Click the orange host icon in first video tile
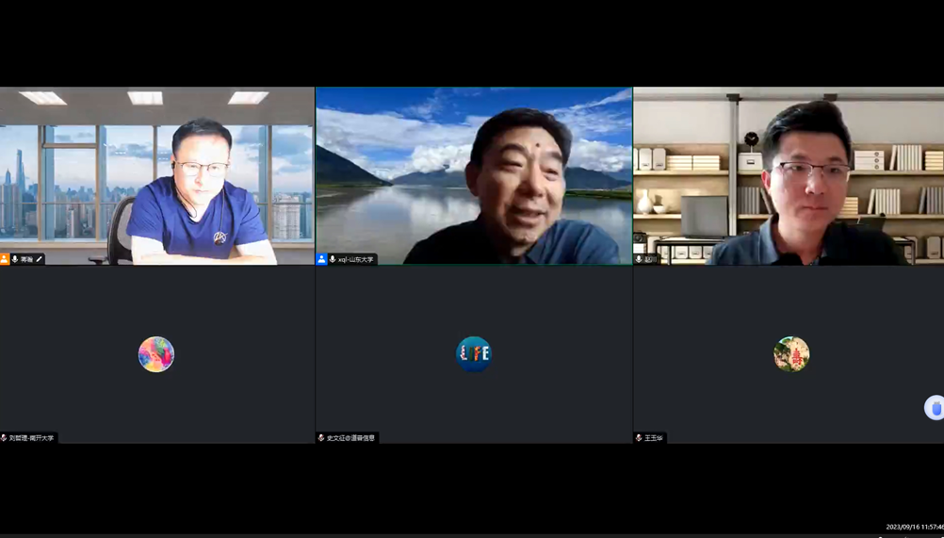 click(x=5, y=259)
